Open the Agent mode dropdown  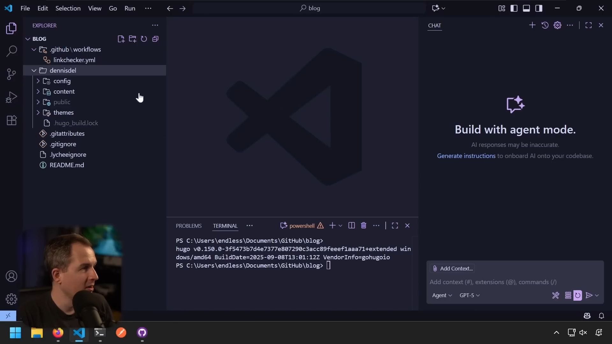[442, 295]
